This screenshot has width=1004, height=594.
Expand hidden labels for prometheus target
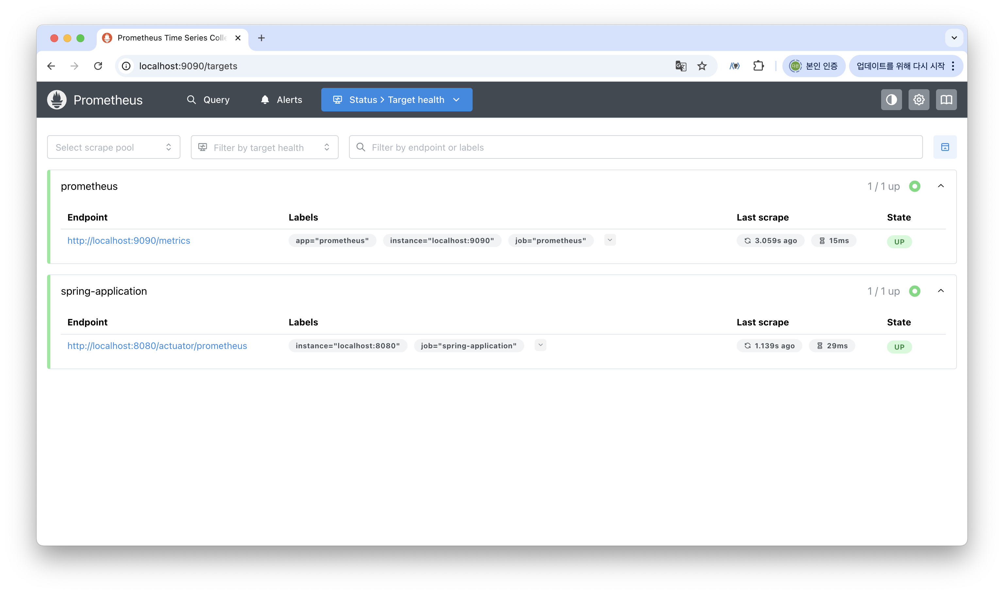click(610, 240)
